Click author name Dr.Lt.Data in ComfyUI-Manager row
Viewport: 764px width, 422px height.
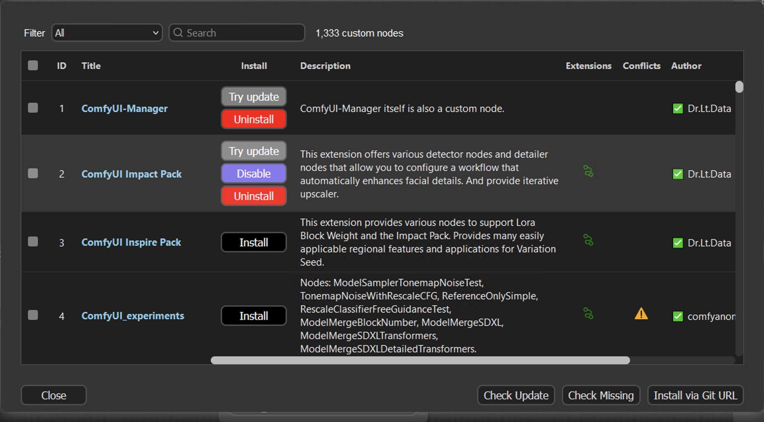[709, 109]
